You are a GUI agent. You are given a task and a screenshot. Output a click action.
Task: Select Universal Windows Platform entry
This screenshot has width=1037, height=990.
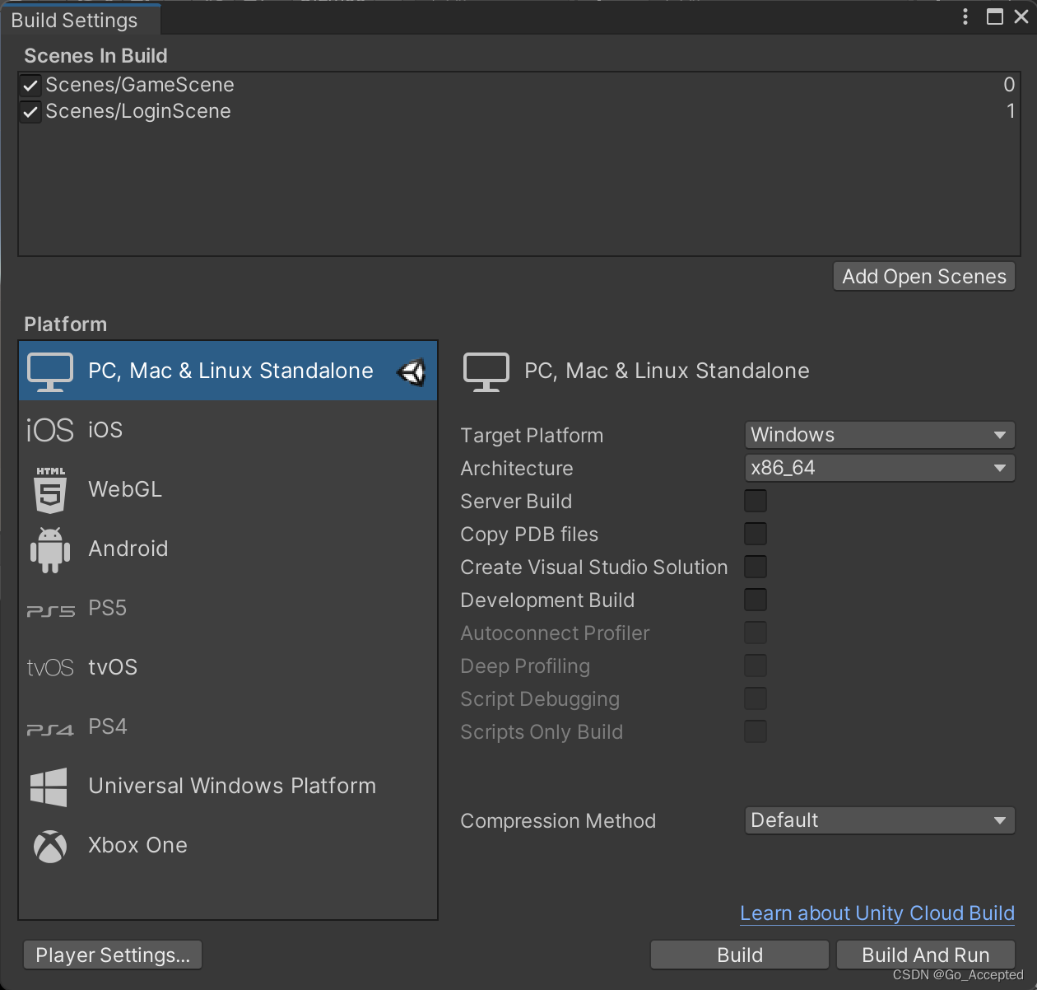tap(228, 786)
